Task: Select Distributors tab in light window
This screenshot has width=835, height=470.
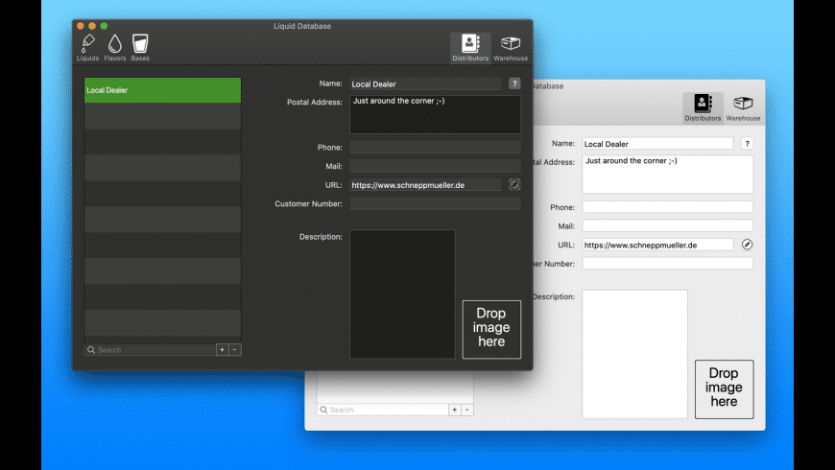Action: (703, 108)
